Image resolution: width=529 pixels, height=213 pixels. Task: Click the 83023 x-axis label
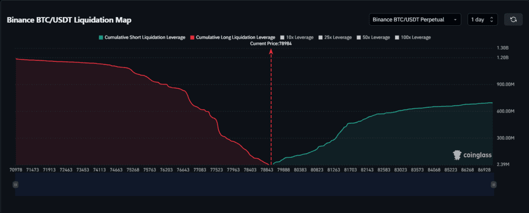[399, 170]
